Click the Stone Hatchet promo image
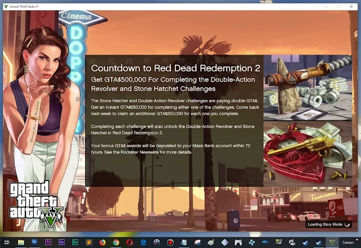 (x=307, y=88)
